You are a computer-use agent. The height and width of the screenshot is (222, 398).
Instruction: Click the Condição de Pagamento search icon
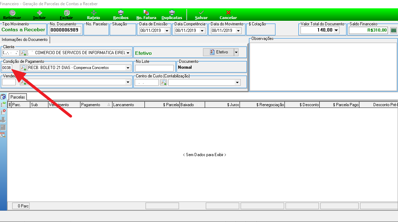pos(23,68)
